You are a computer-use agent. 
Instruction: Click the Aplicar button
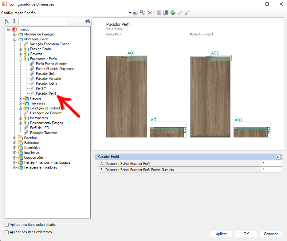coord(221,234)
